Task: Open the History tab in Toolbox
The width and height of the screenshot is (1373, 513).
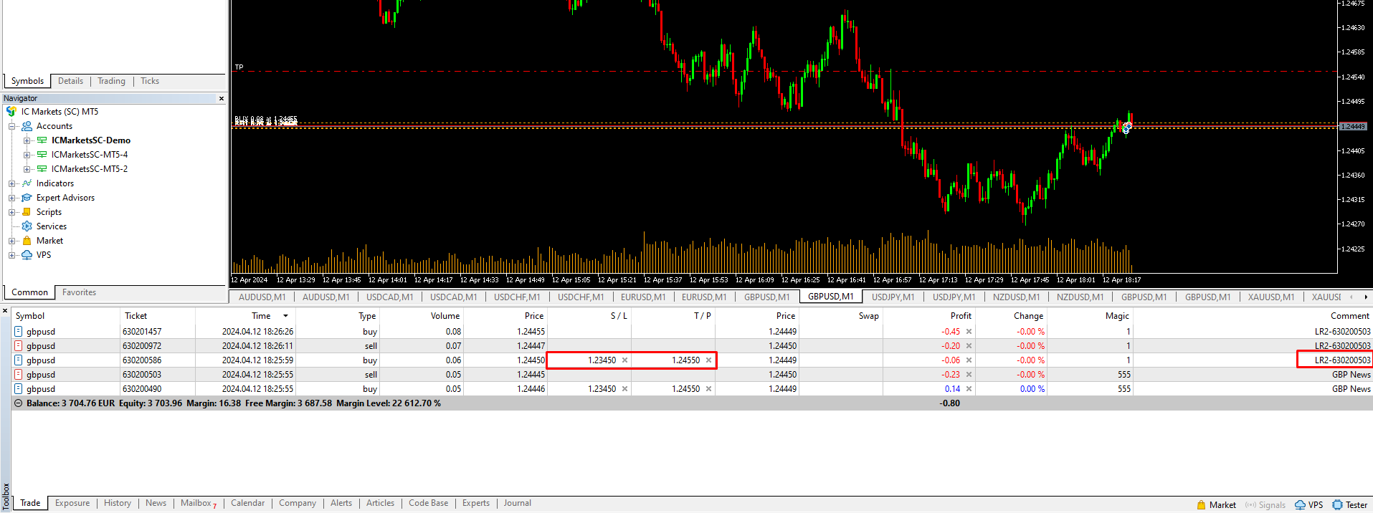Action: 118,503
